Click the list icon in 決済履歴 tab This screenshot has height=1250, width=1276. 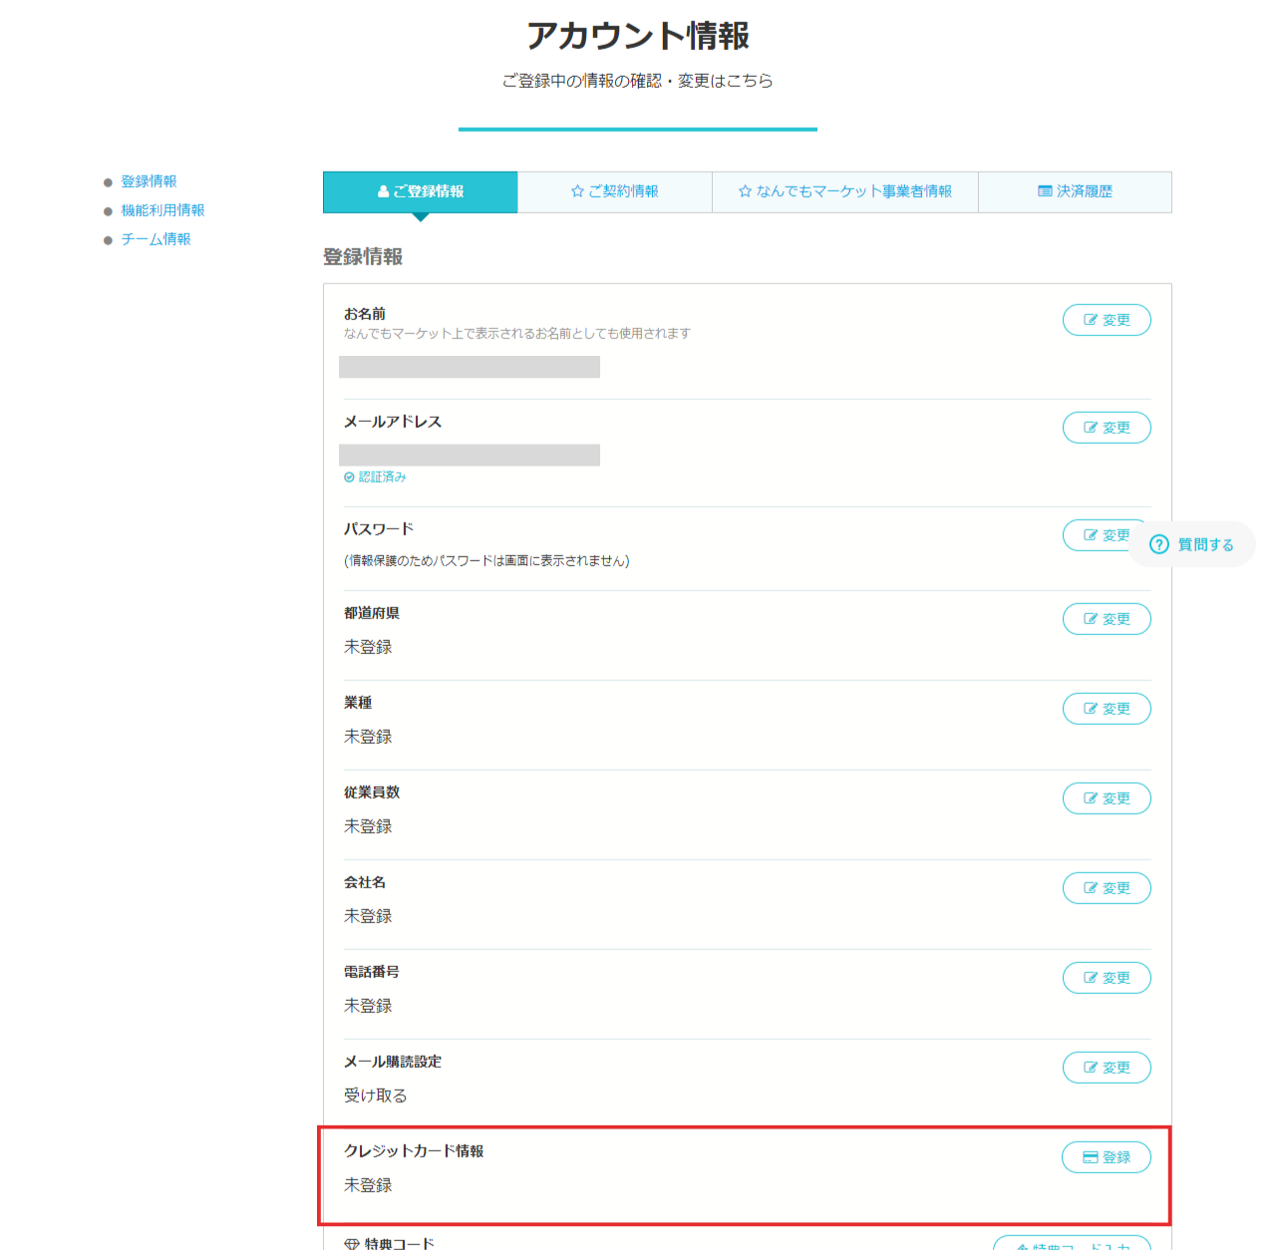coord(1045,191)
